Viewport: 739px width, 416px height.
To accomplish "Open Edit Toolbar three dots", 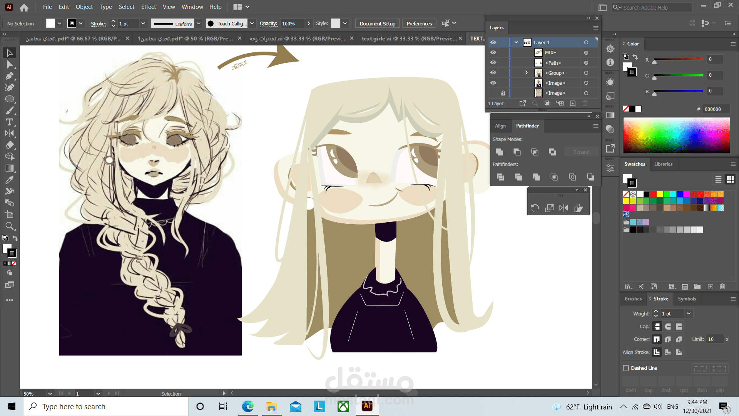I will tap(10, 300).
